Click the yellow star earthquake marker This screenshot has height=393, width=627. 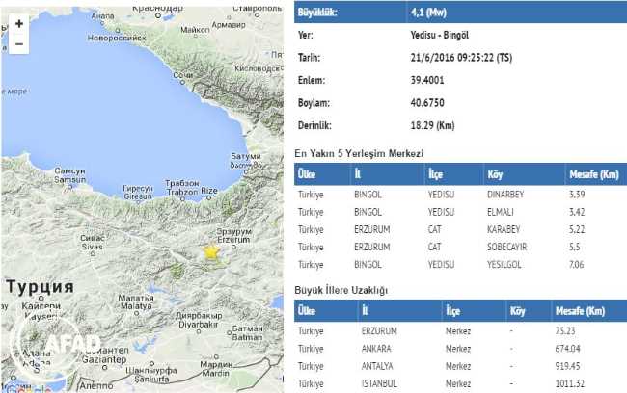(x=211, y=251)
